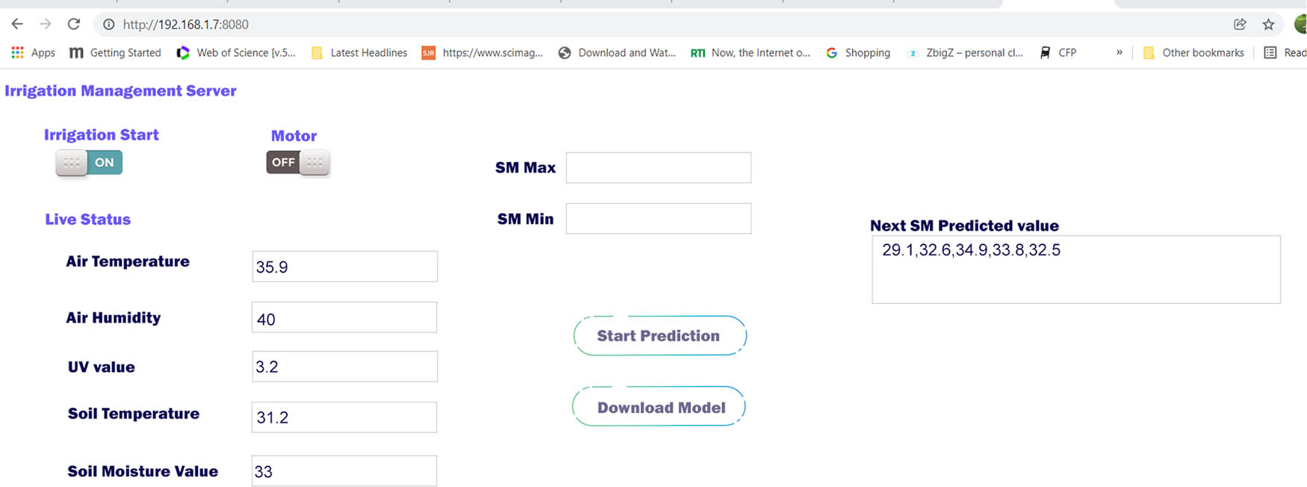Click the share page icon
This screenshot has height=487, width=1307.
(1240, 24)
